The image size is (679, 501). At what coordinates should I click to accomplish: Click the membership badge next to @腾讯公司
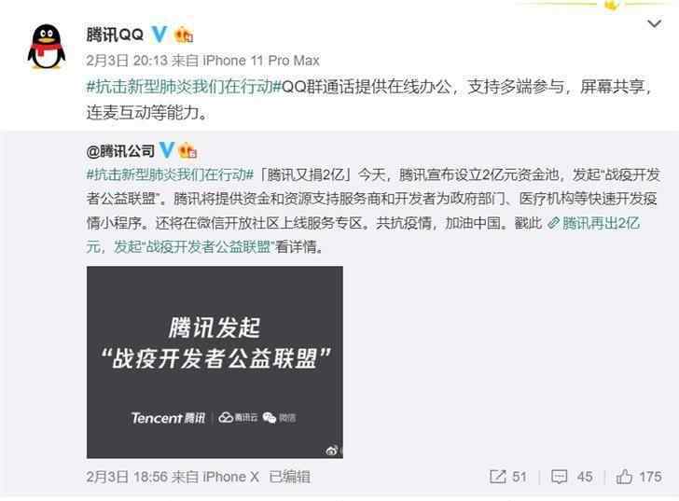pos(188,150)
